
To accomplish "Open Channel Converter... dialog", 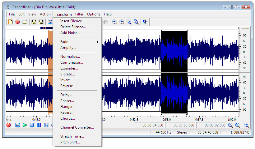I will click(x=77, y=127).
